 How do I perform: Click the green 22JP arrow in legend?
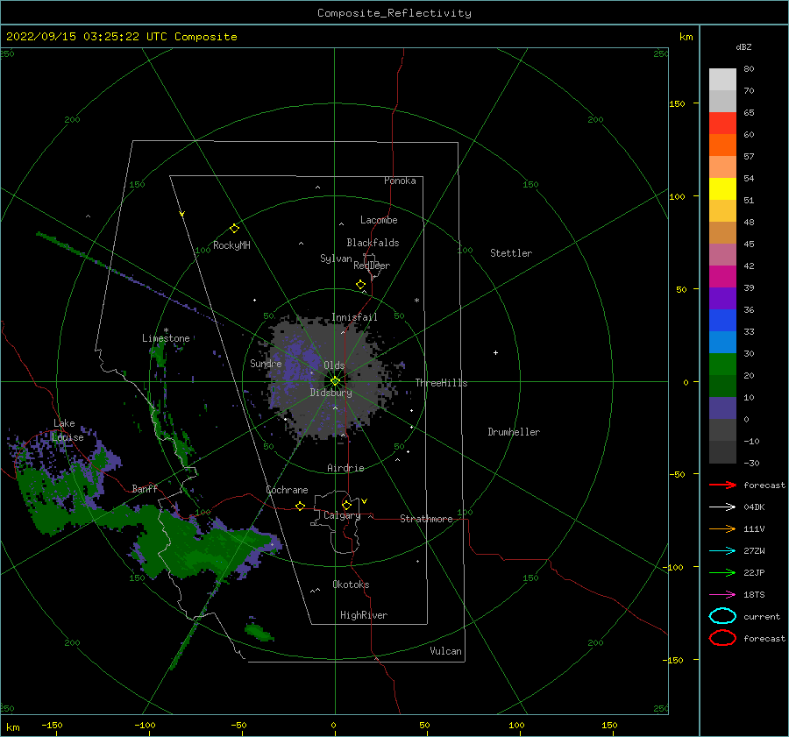pyautogui.click(x=722, y=572)
